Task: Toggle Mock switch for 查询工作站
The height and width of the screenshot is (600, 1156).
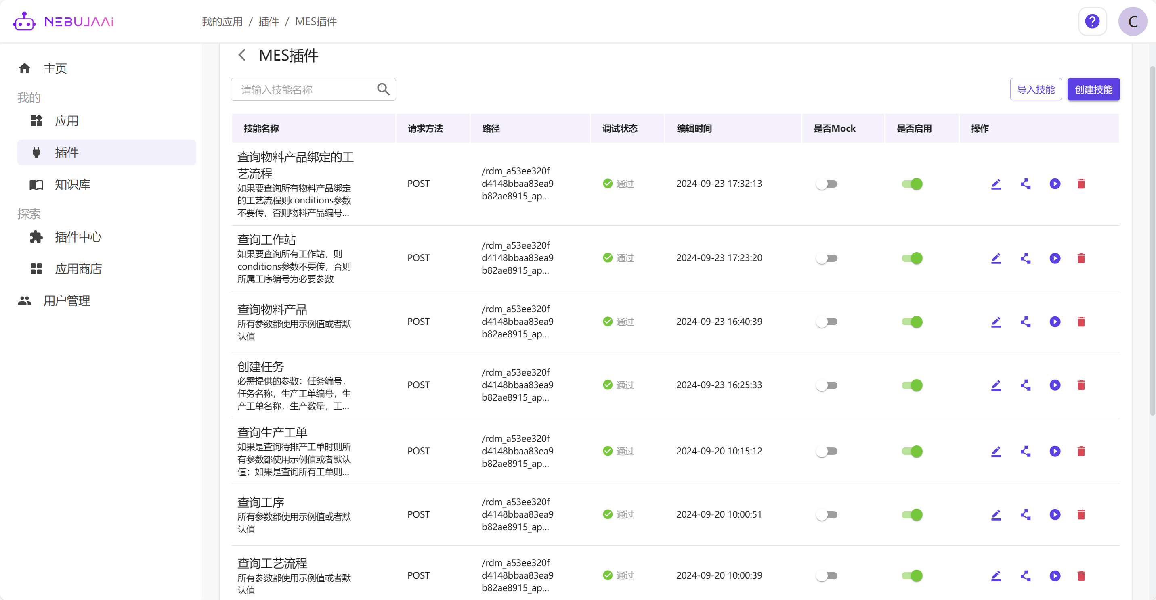Action: pos(827,258)
